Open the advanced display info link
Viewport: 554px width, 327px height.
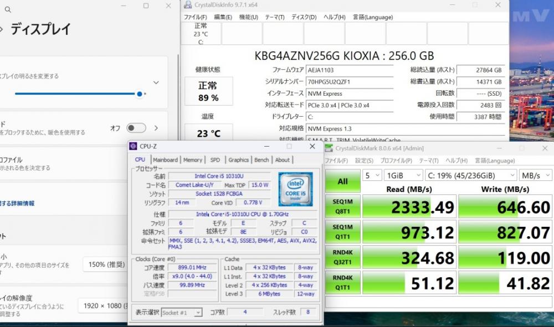(x=17, y=204)
